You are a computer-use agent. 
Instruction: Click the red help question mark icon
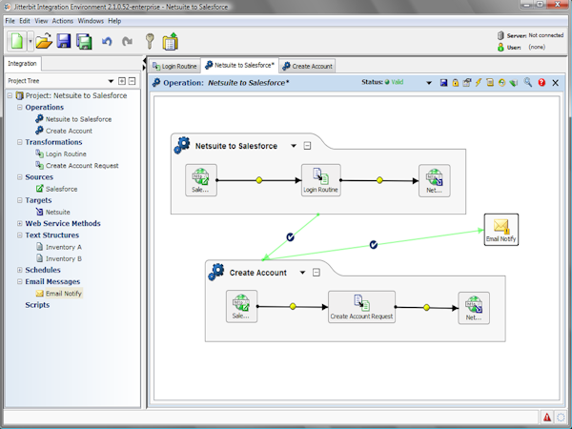point(541,83)
